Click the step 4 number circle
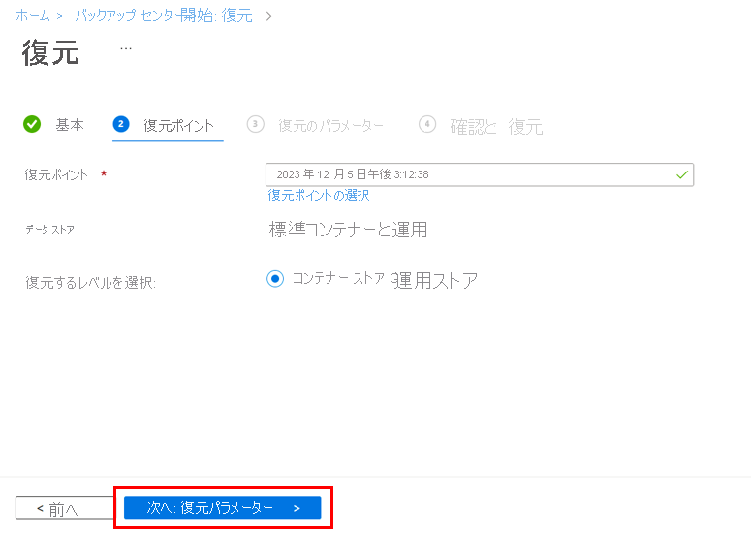The width and height of the screenshot is (751, 533). (427, 124)
